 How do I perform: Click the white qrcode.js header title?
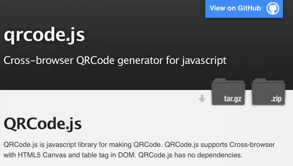[x=44, y=35]
